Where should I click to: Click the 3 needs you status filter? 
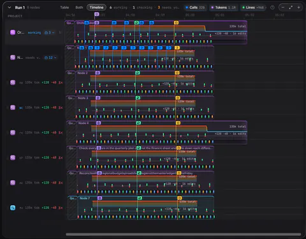click(x=168, y=8)
